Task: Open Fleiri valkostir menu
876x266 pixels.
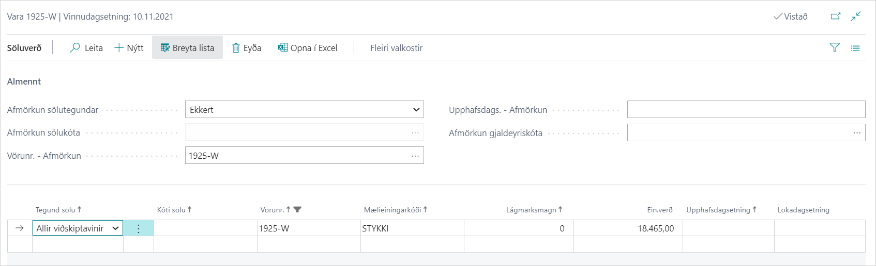Action: tap(396, 48)
